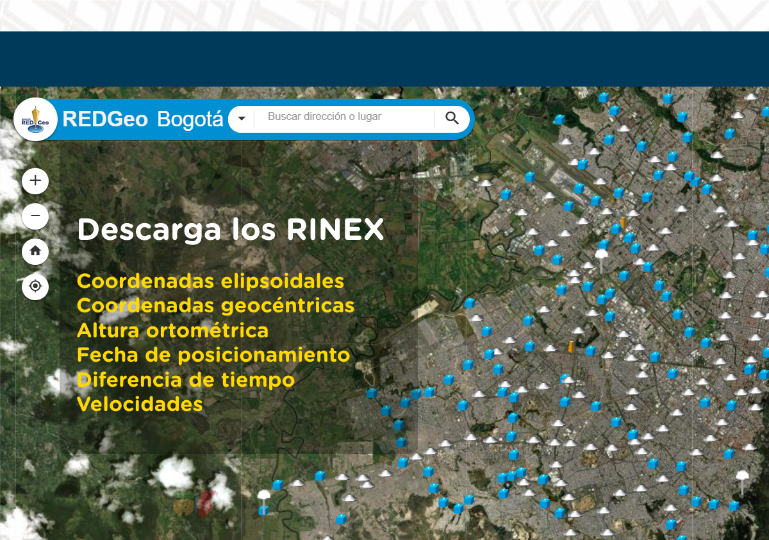Click the 'Altura ortométrica' text

point(172,330)
